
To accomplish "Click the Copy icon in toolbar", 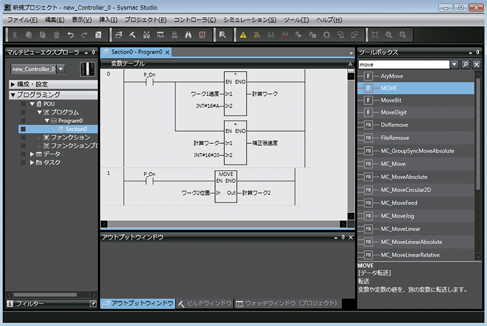I will 28,35.
